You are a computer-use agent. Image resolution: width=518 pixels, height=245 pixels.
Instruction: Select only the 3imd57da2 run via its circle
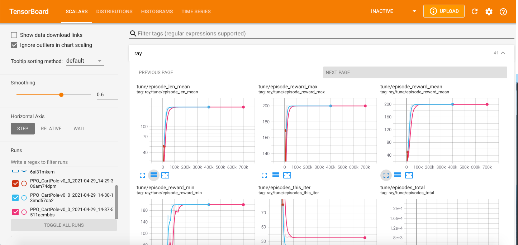pyautogui.click(x=24, y=198)
